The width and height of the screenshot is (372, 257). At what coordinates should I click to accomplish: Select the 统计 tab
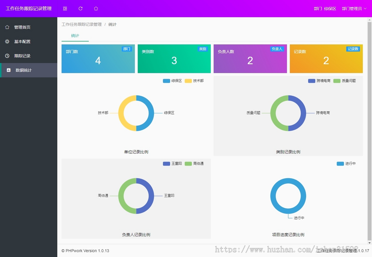pyautogui.click(x=75, y=36)
